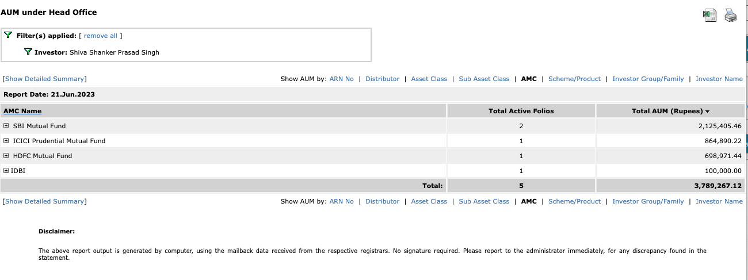Screen dimensions: 748x280
Task: Switch top view to Sub Asset Class
Action: [484, 79]
